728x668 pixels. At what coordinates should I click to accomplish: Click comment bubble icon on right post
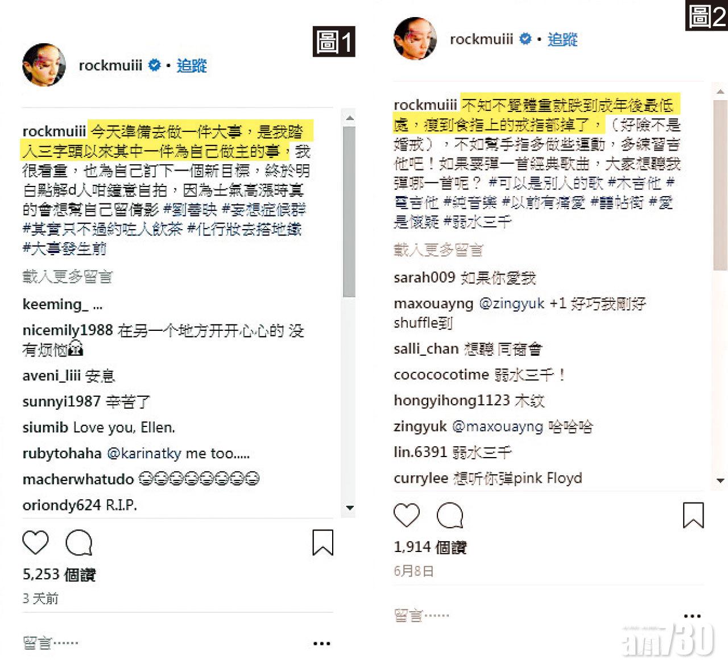[450, 516]
